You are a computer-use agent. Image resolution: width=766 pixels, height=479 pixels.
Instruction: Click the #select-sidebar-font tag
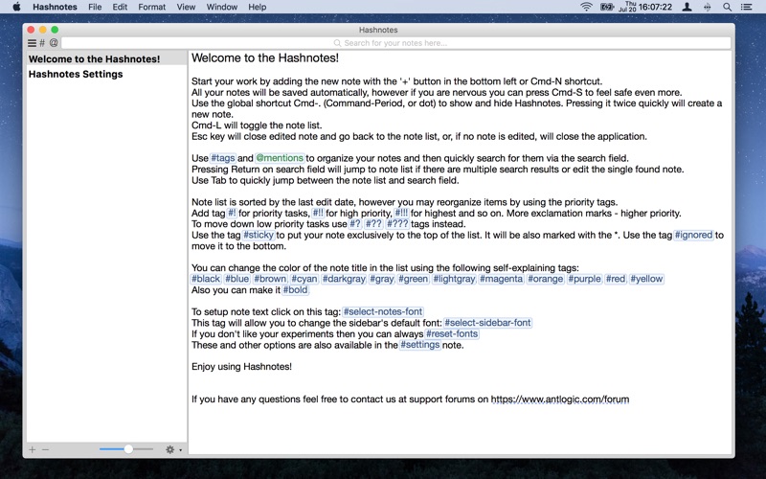pos(487,323)
